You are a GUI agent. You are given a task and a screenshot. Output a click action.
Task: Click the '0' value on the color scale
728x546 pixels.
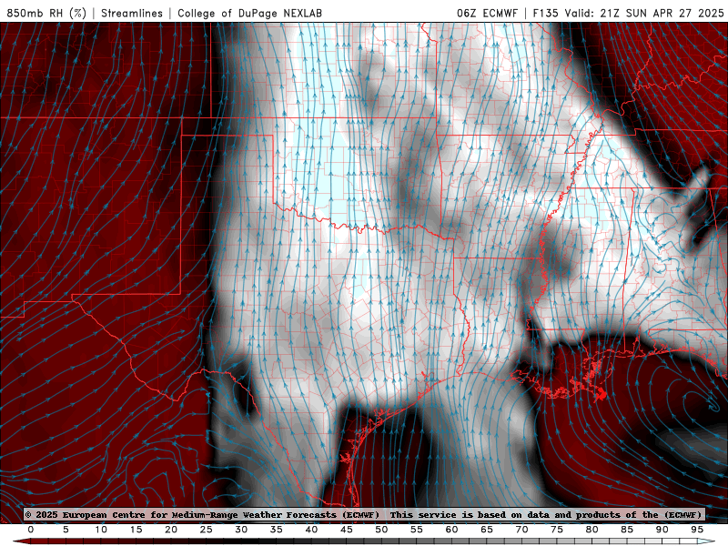[x=31, y=530]
